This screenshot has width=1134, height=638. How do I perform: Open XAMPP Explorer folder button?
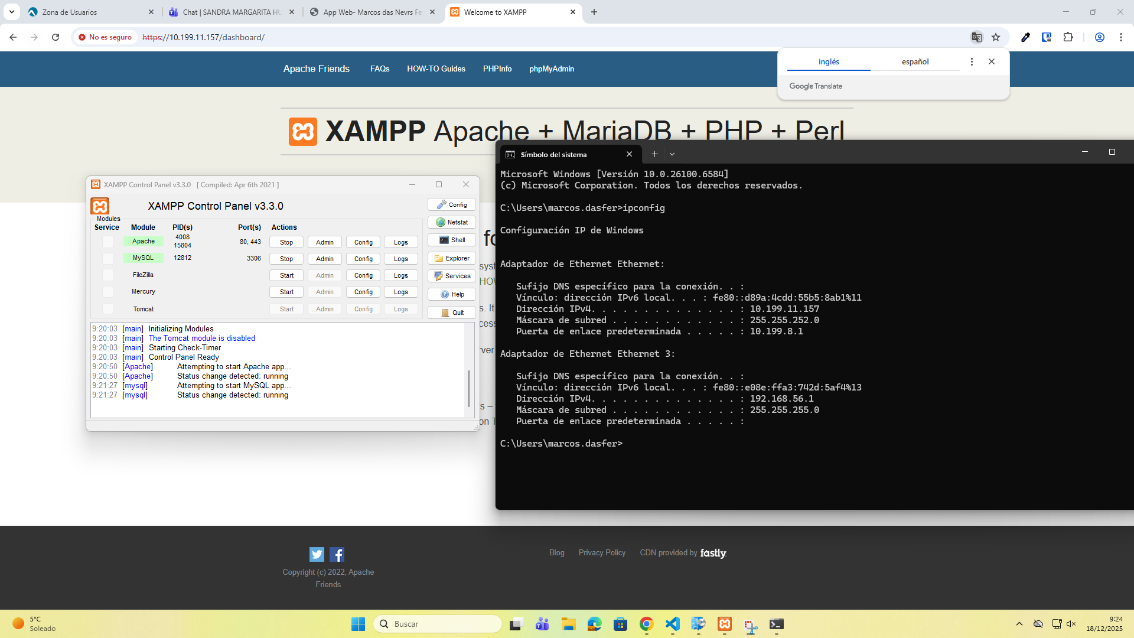tap(452, 258)
